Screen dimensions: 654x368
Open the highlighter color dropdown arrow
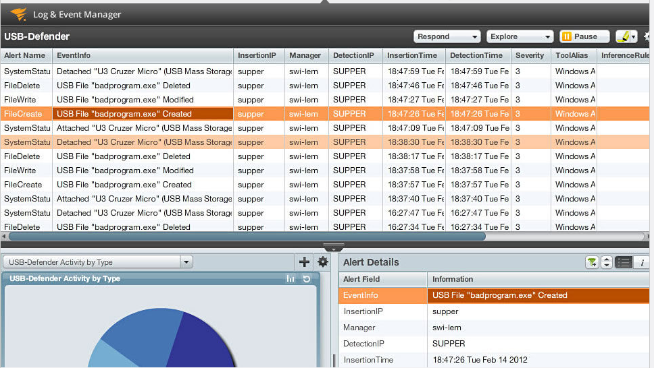pyautogui.click(x=634, y=37)
